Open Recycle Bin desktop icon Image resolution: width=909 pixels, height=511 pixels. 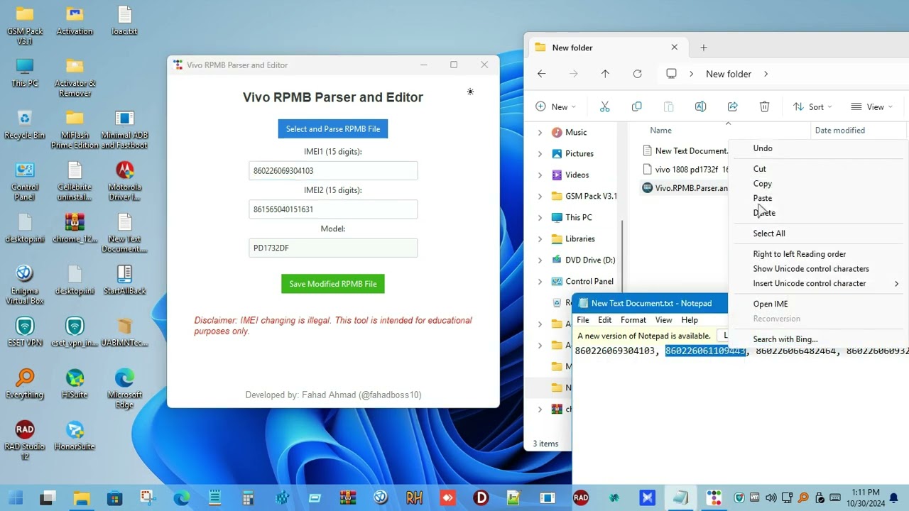point(25,124)
